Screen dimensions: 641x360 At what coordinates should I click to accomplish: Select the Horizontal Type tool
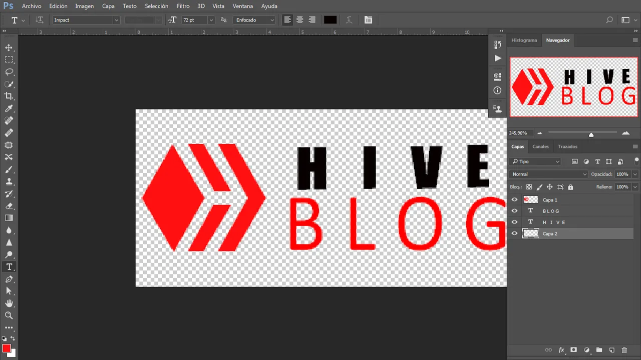(9, 266)
